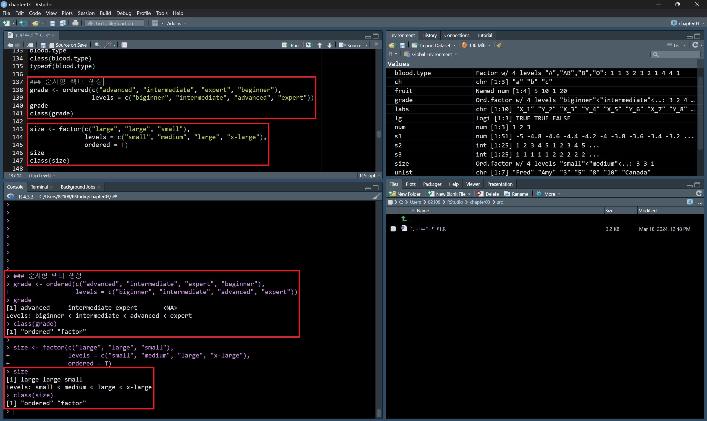Toggle the Source on Save checkbox

point(52,45)
